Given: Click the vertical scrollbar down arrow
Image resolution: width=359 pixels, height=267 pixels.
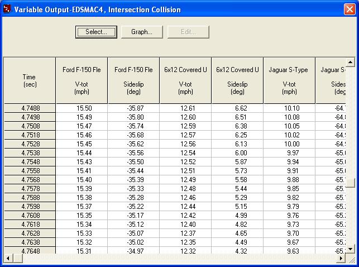Looking at the screenshot, I should (350, 249).
